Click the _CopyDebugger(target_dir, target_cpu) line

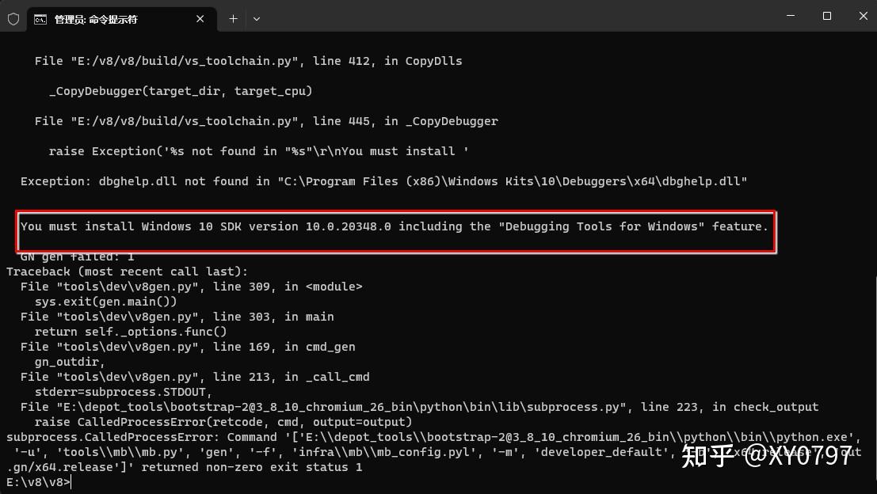point(181,91)
